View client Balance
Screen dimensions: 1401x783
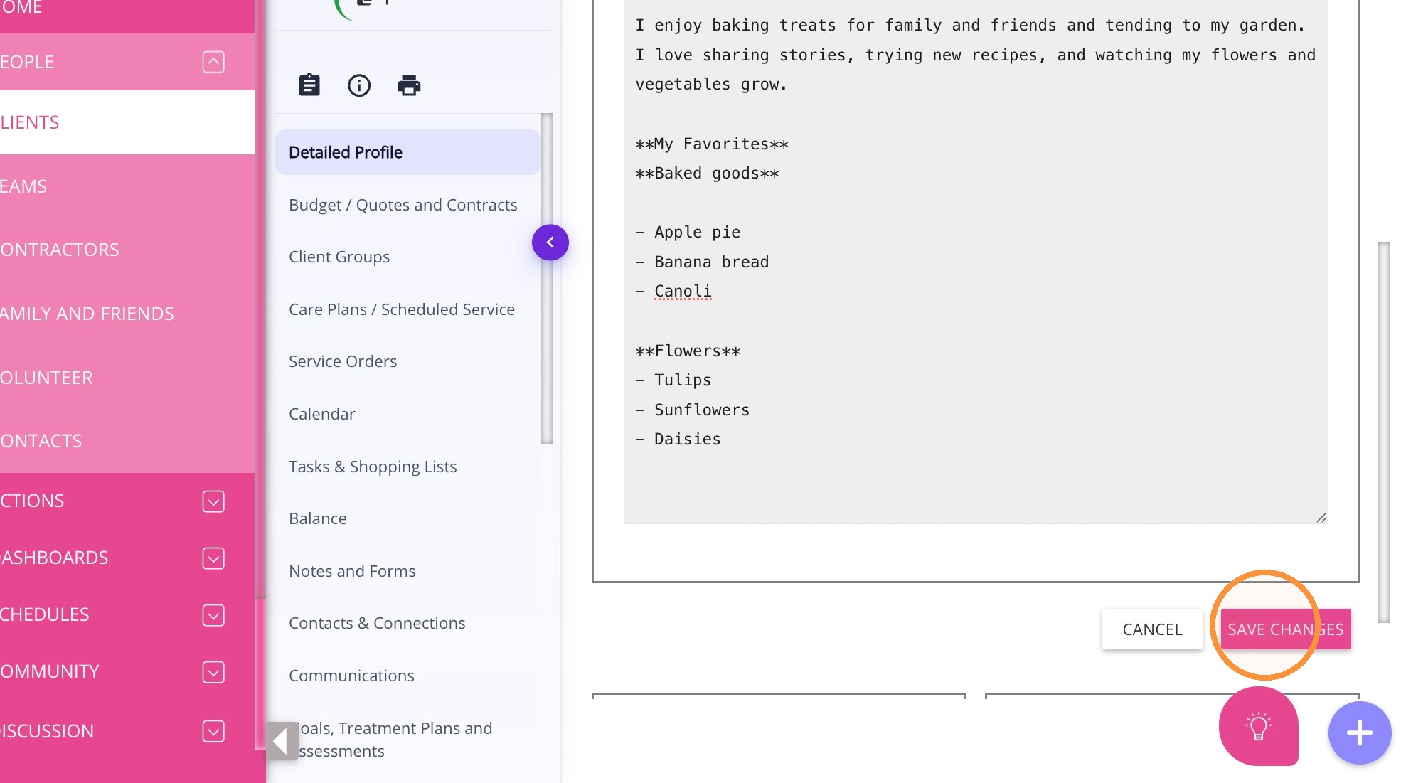tap(318, 518)
